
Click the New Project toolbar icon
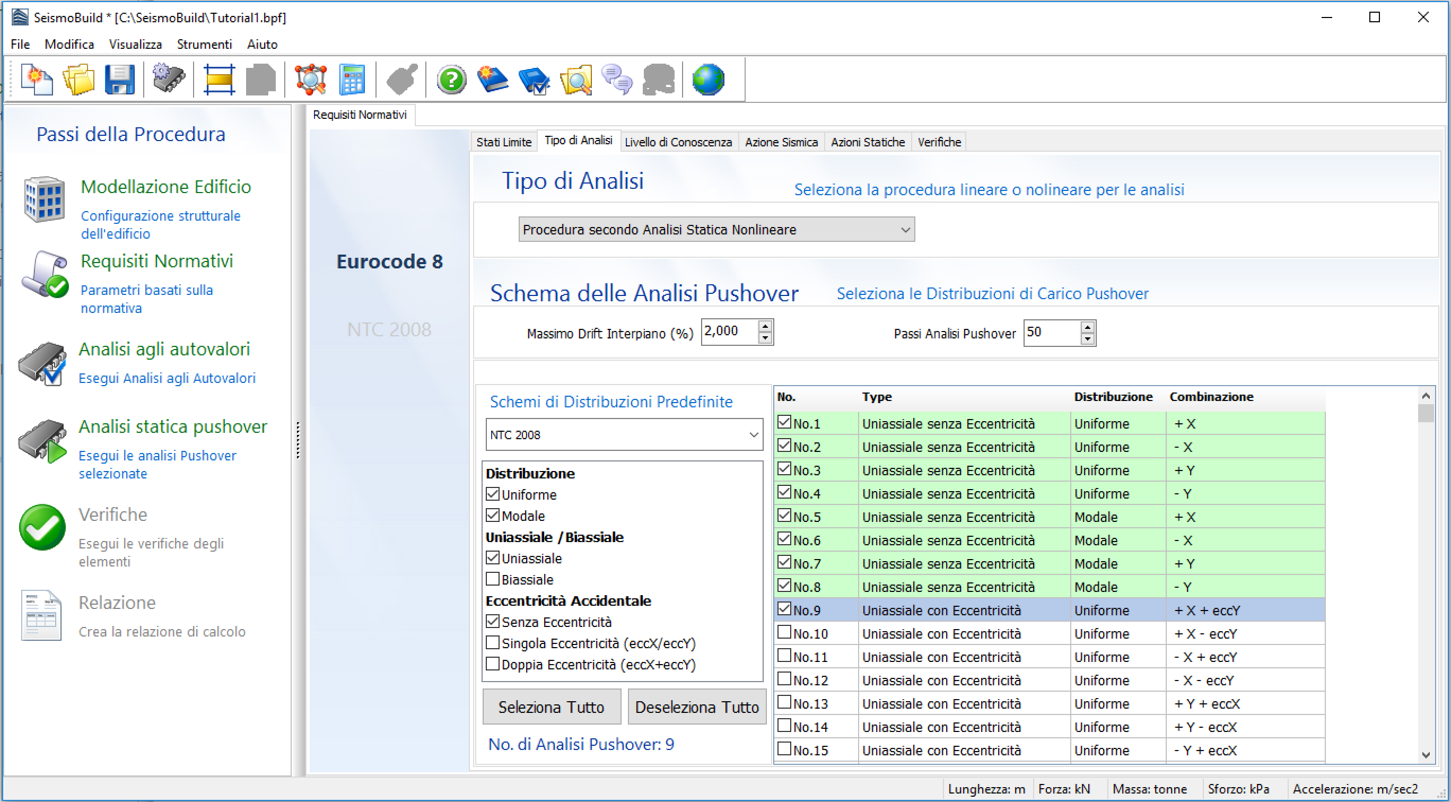36,80
